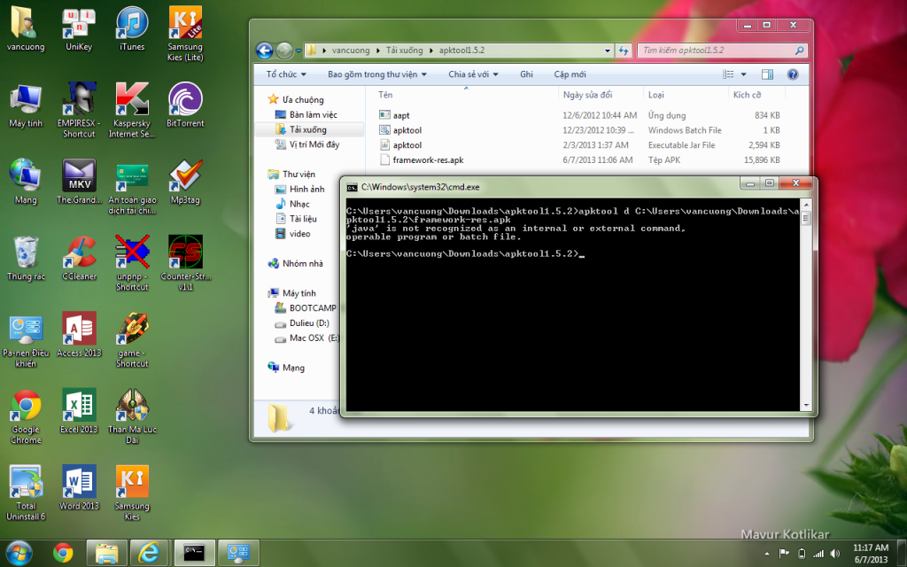Screen dimensions: 907x567
Task: Open Vị trí Mới đây in navigation pane
Action: [x=314, y=144]
